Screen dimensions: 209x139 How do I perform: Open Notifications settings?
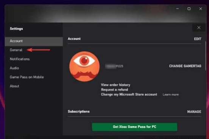click(20, 59)
